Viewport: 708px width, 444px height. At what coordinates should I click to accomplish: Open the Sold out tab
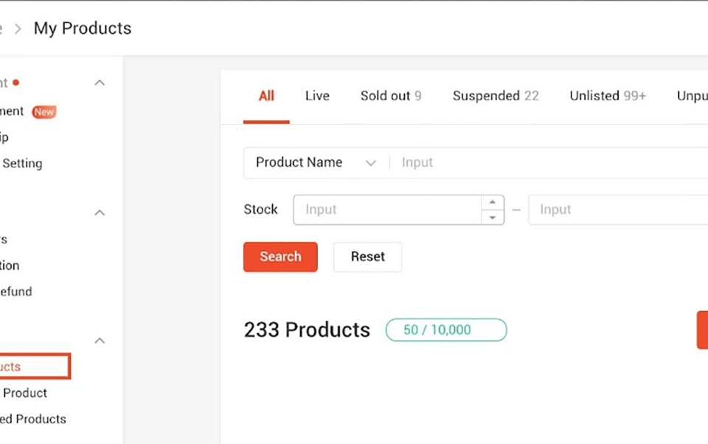[x=391, y=96]
